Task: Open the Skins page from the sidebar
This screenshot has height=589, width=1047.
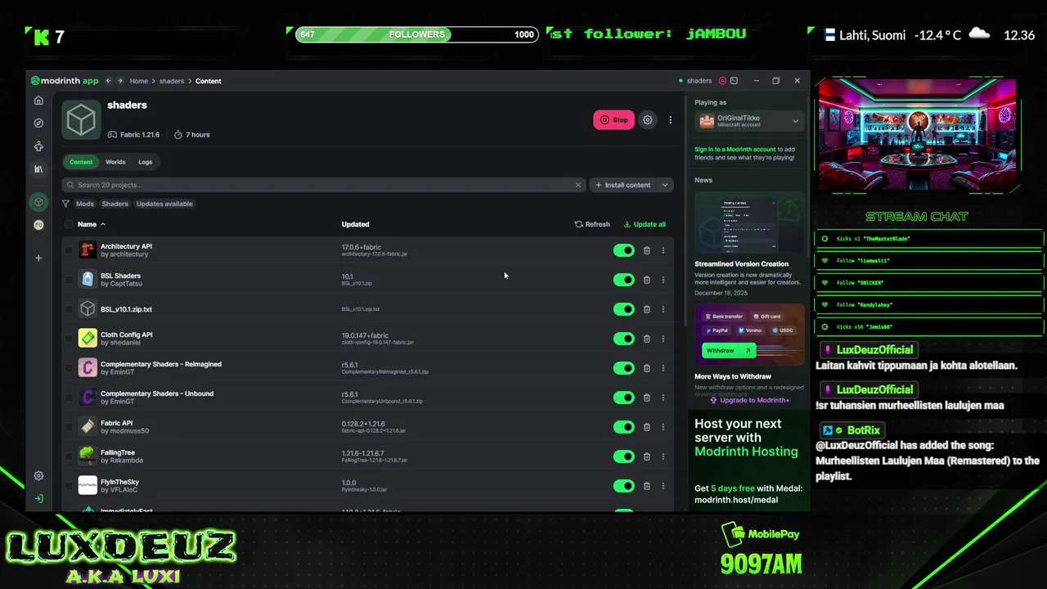Action: pyautogui.click(x=38, y=146)
